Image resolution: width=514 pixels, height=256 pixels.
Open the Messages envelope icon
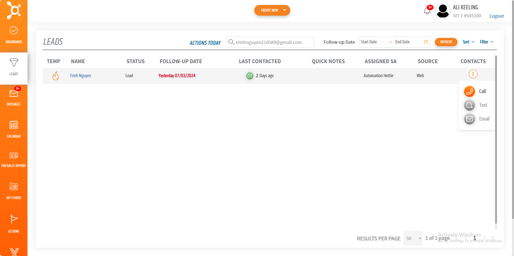click(x=14, y=94)
